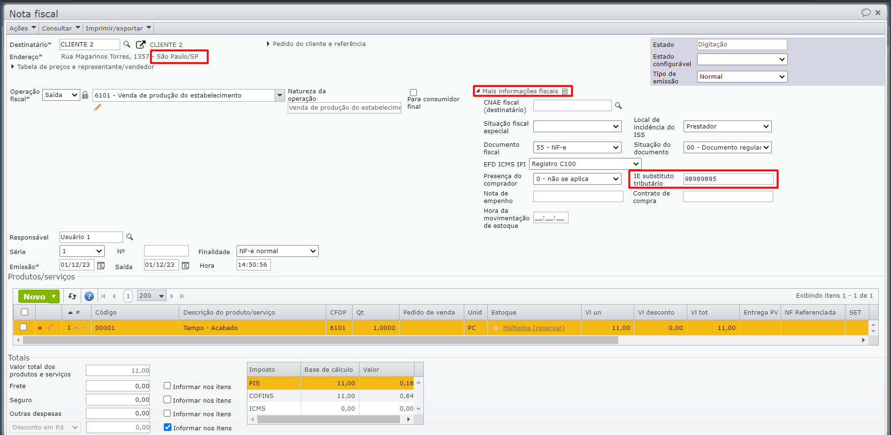The width and height of the screenshot is (891, 435).
Task: Open comments bubble in Nota fiscal header
Action: pyautogui.click(x=866, y=13)
